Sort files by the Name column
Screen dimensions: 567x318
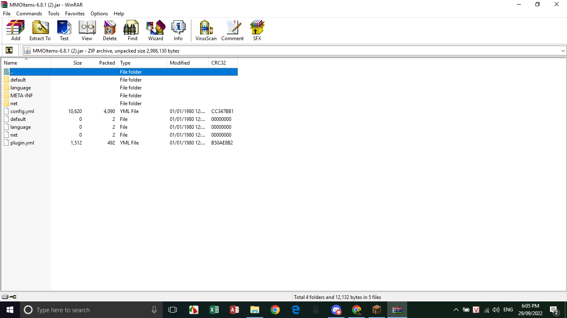point(26,63)
